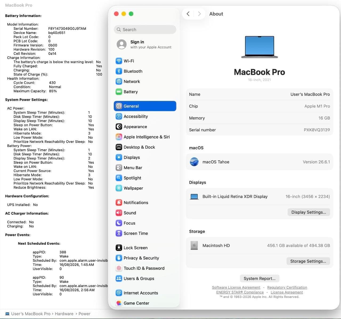Open the Spotlight magnifier icon
The image size is (341, 319).
point(119,178)
